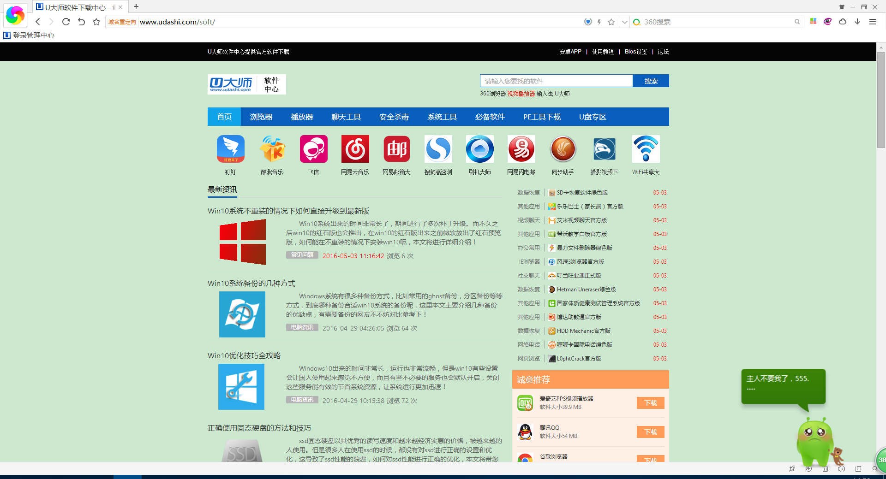
Task: Open the WiFi共享大师 icon
Action: tap(646, 149)
